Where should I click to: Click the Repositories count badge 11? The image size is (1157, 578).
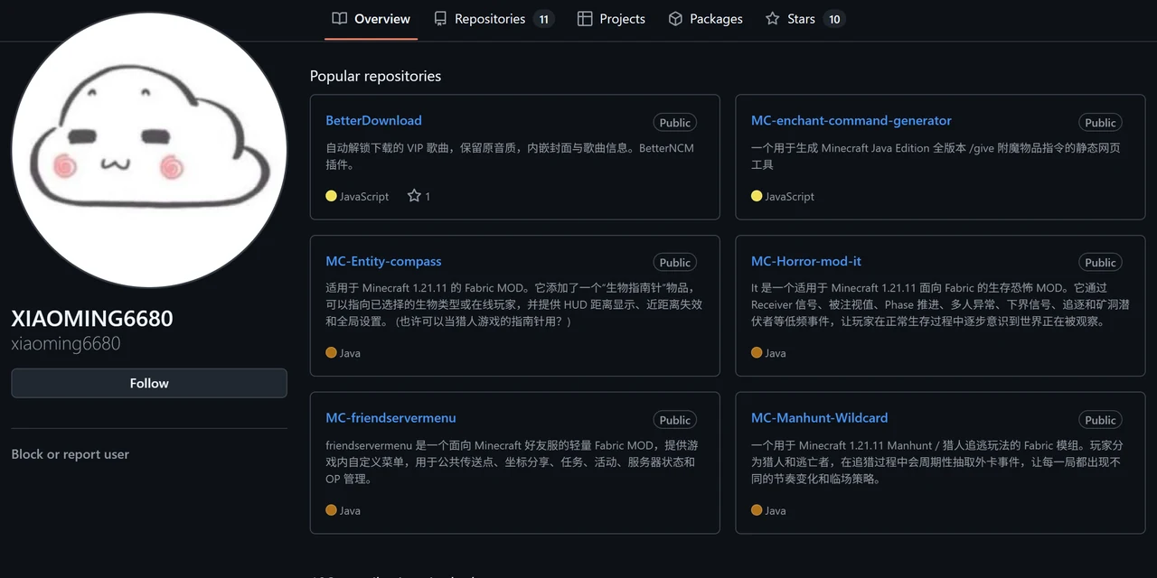coord(543,19)
